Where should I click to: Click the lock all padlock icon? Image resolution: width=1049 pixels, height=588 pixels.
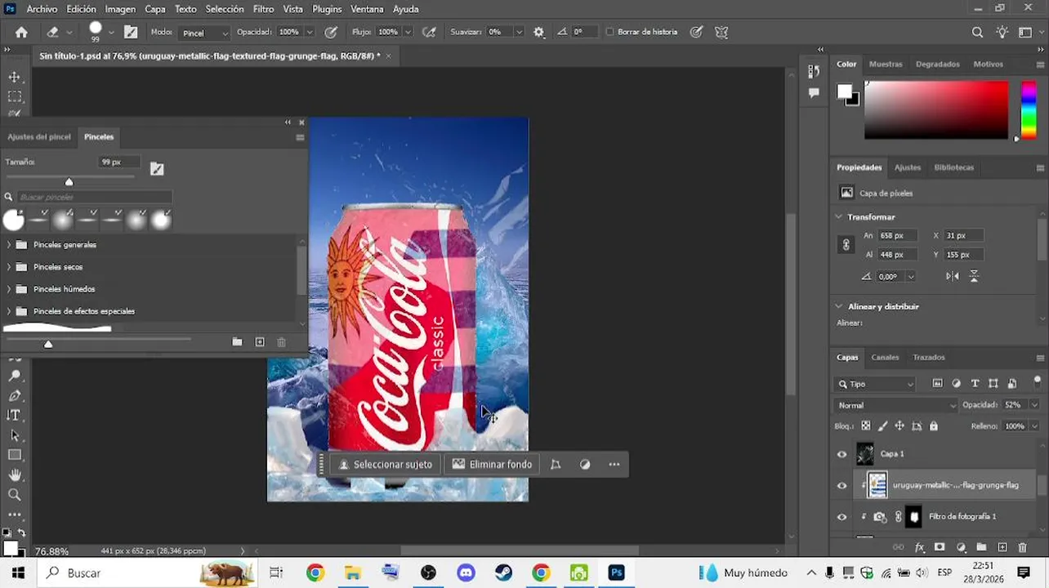934,425
